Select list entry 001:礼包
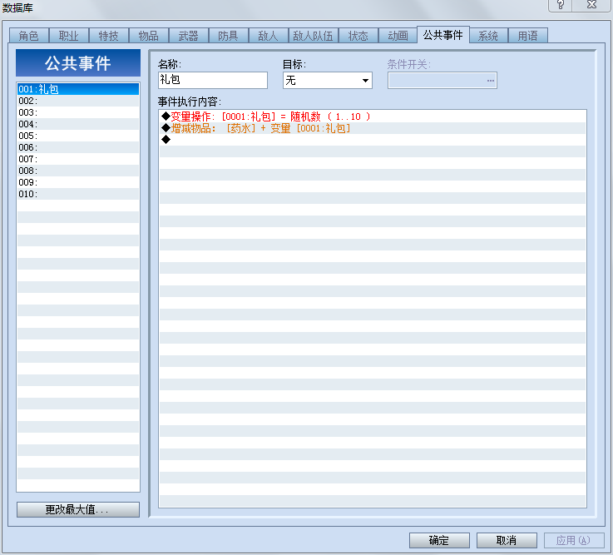The height and width of the screenshot is (555, 613). tap(78, 89)
